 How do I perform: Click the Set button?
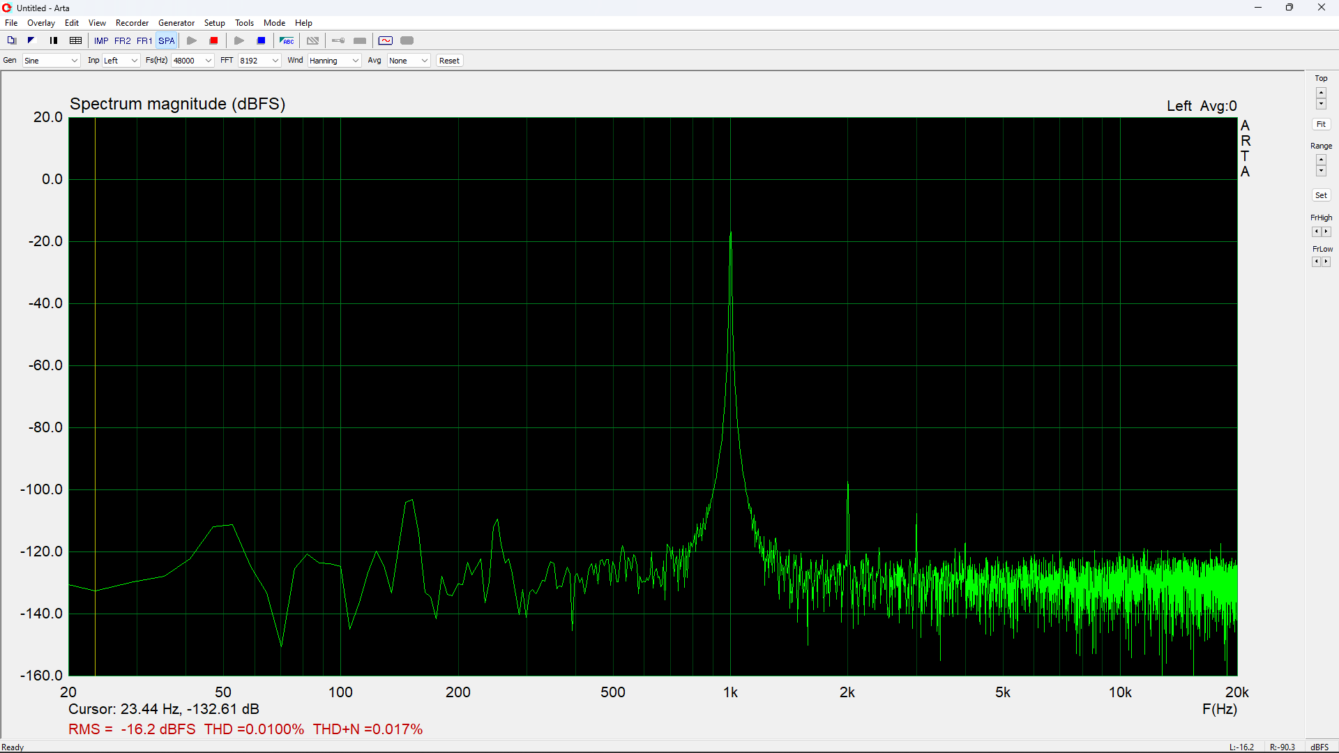pos(1321,196)
